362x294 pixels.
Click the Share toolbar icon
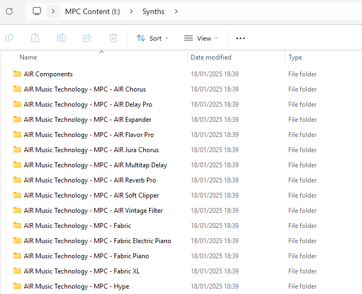87,38
